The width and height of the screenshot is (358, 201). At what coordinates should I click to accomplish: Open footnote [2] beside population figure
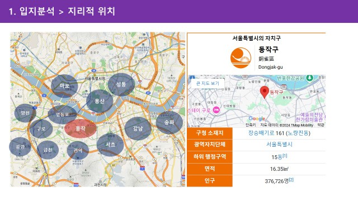291,180
